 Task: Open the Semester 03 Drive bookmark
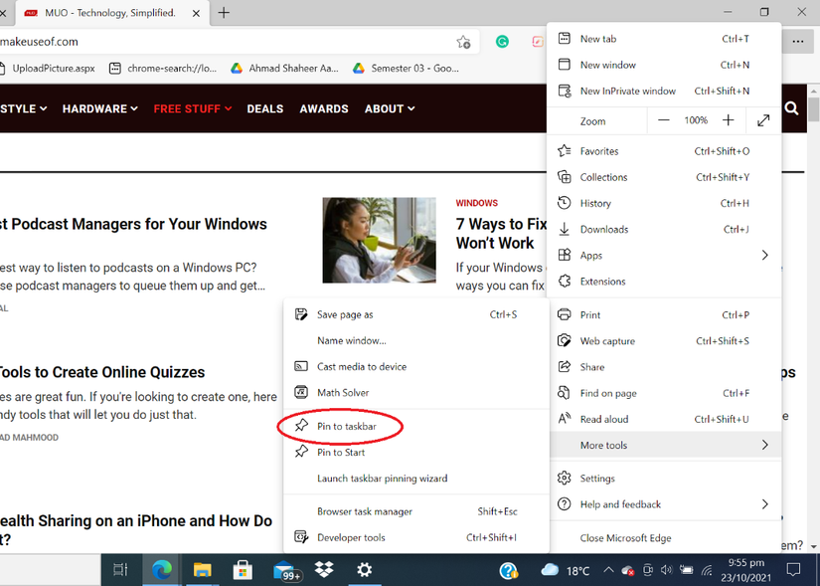406,68
